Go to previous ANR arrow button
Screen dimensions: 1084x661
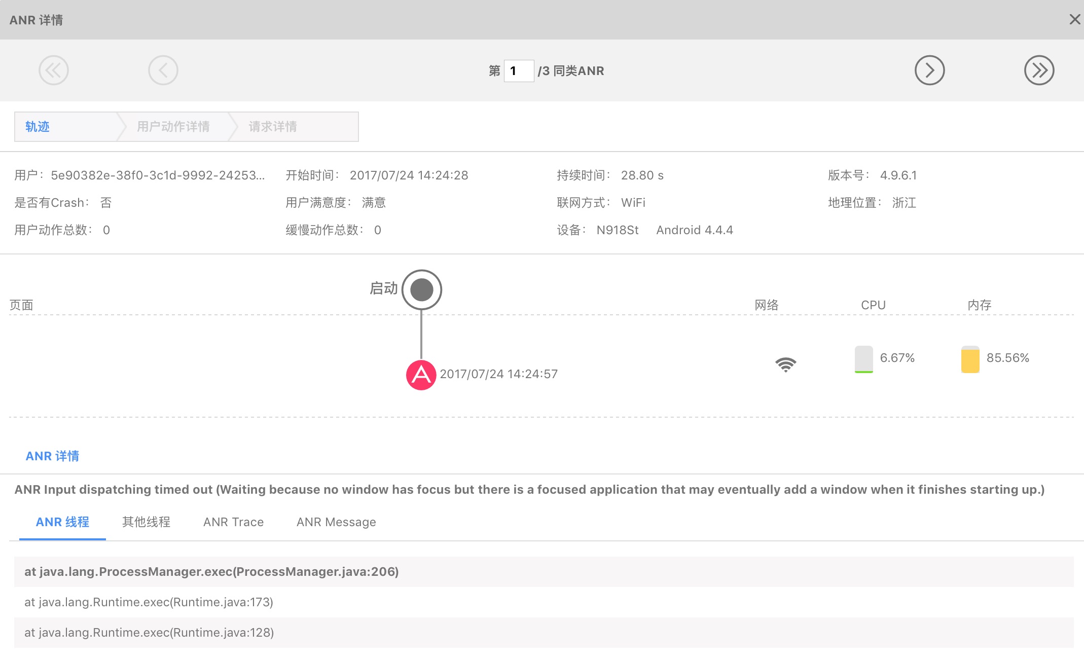point(163,70)
